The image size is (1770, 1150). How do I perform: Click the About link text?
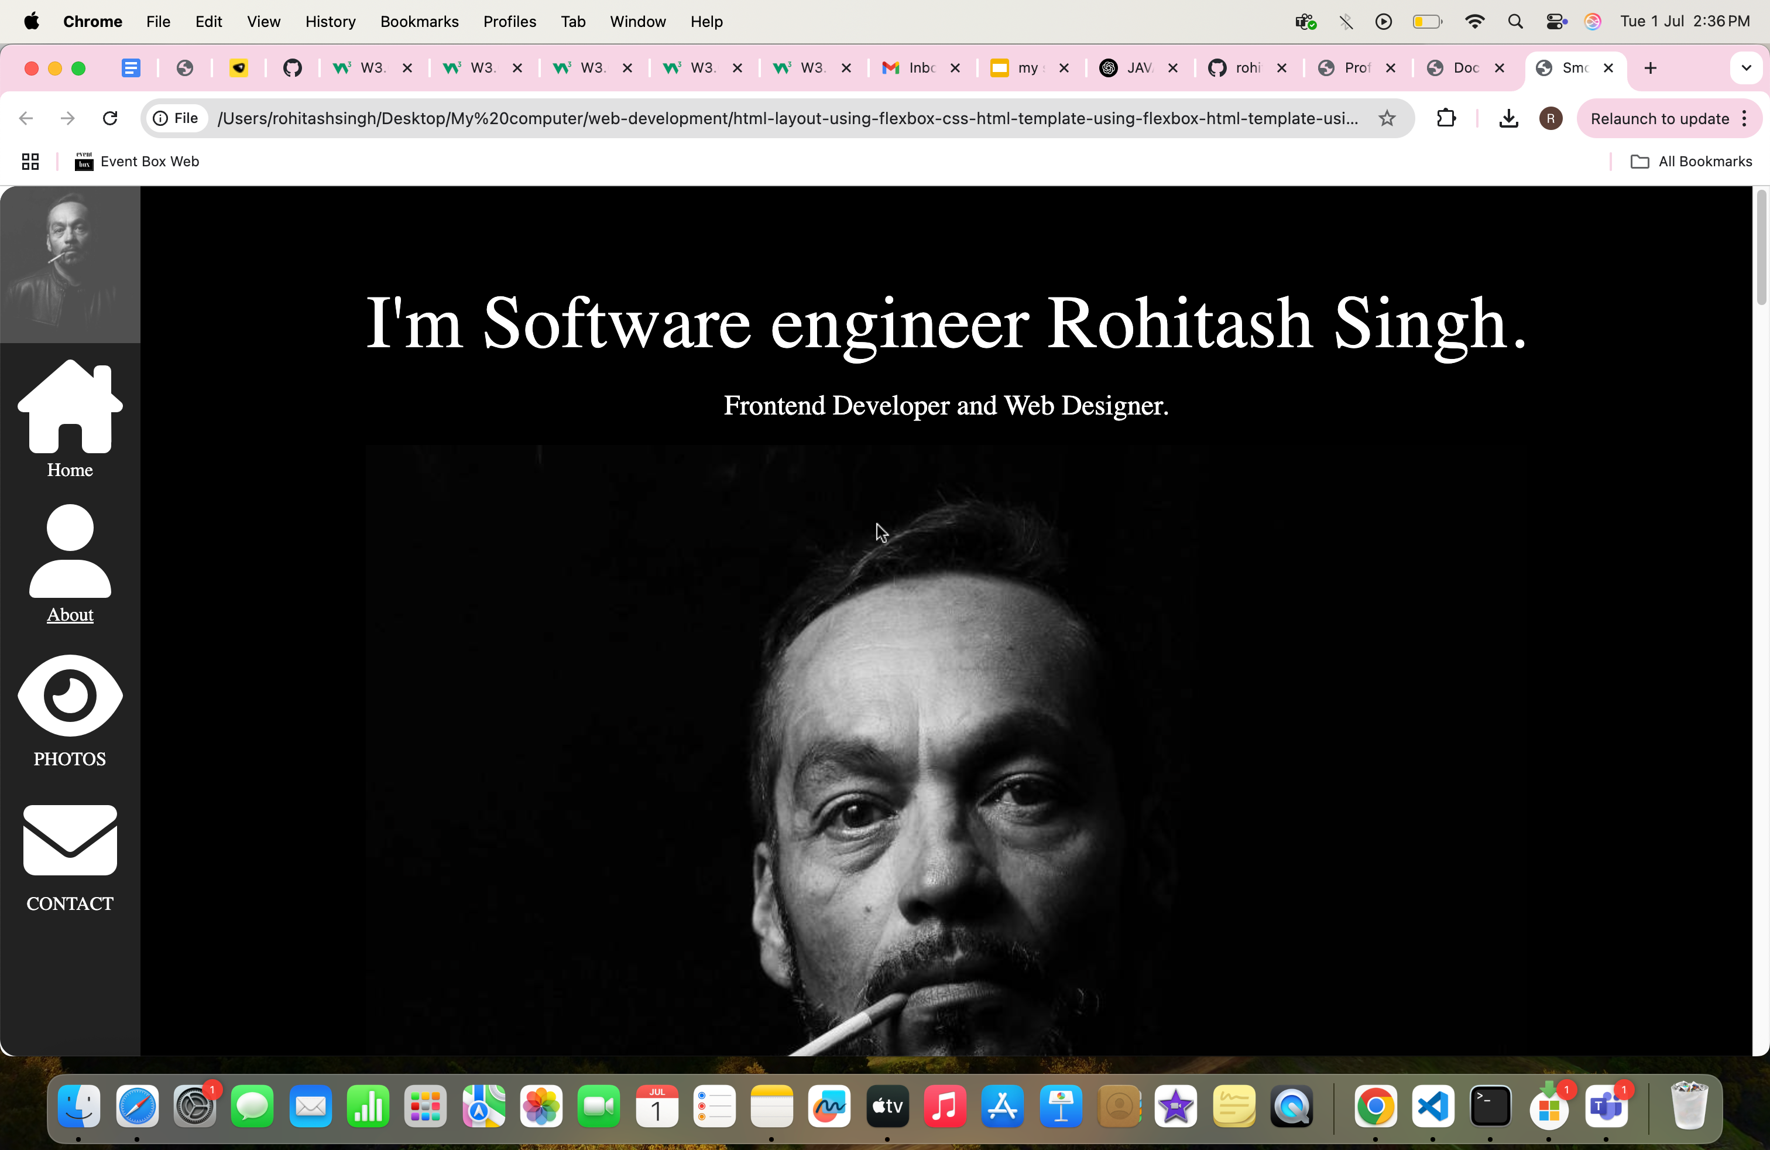click(x=70, y=614)
